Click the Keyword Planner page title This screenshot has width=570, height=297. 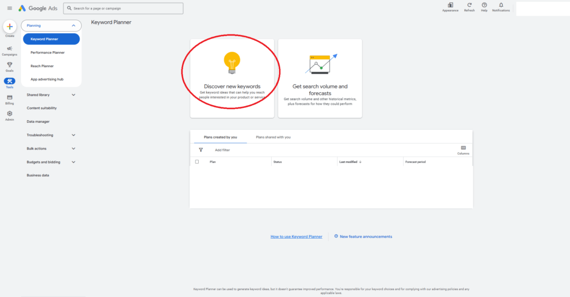coord(111,22)
